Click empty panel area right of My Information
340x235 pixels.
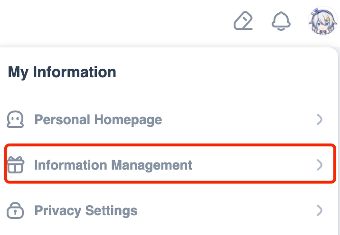click(x=228, y=72)
